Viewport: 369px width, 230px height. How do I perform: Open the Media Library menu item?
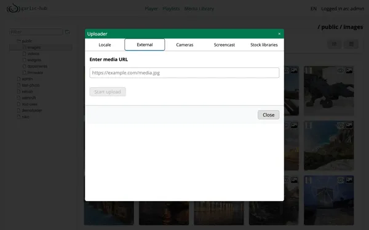[199, 9]
